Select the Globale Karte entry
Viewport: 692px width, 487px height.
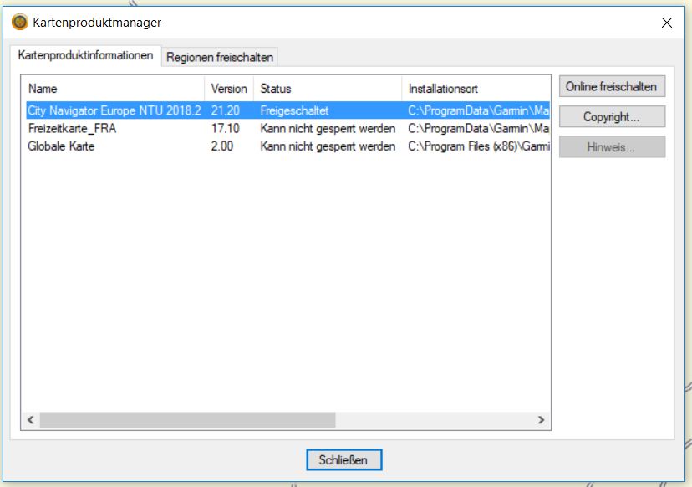pos(61,146)
